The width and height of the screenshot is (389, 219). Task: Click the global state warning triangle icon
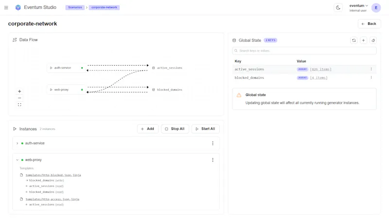pos(239,95)
